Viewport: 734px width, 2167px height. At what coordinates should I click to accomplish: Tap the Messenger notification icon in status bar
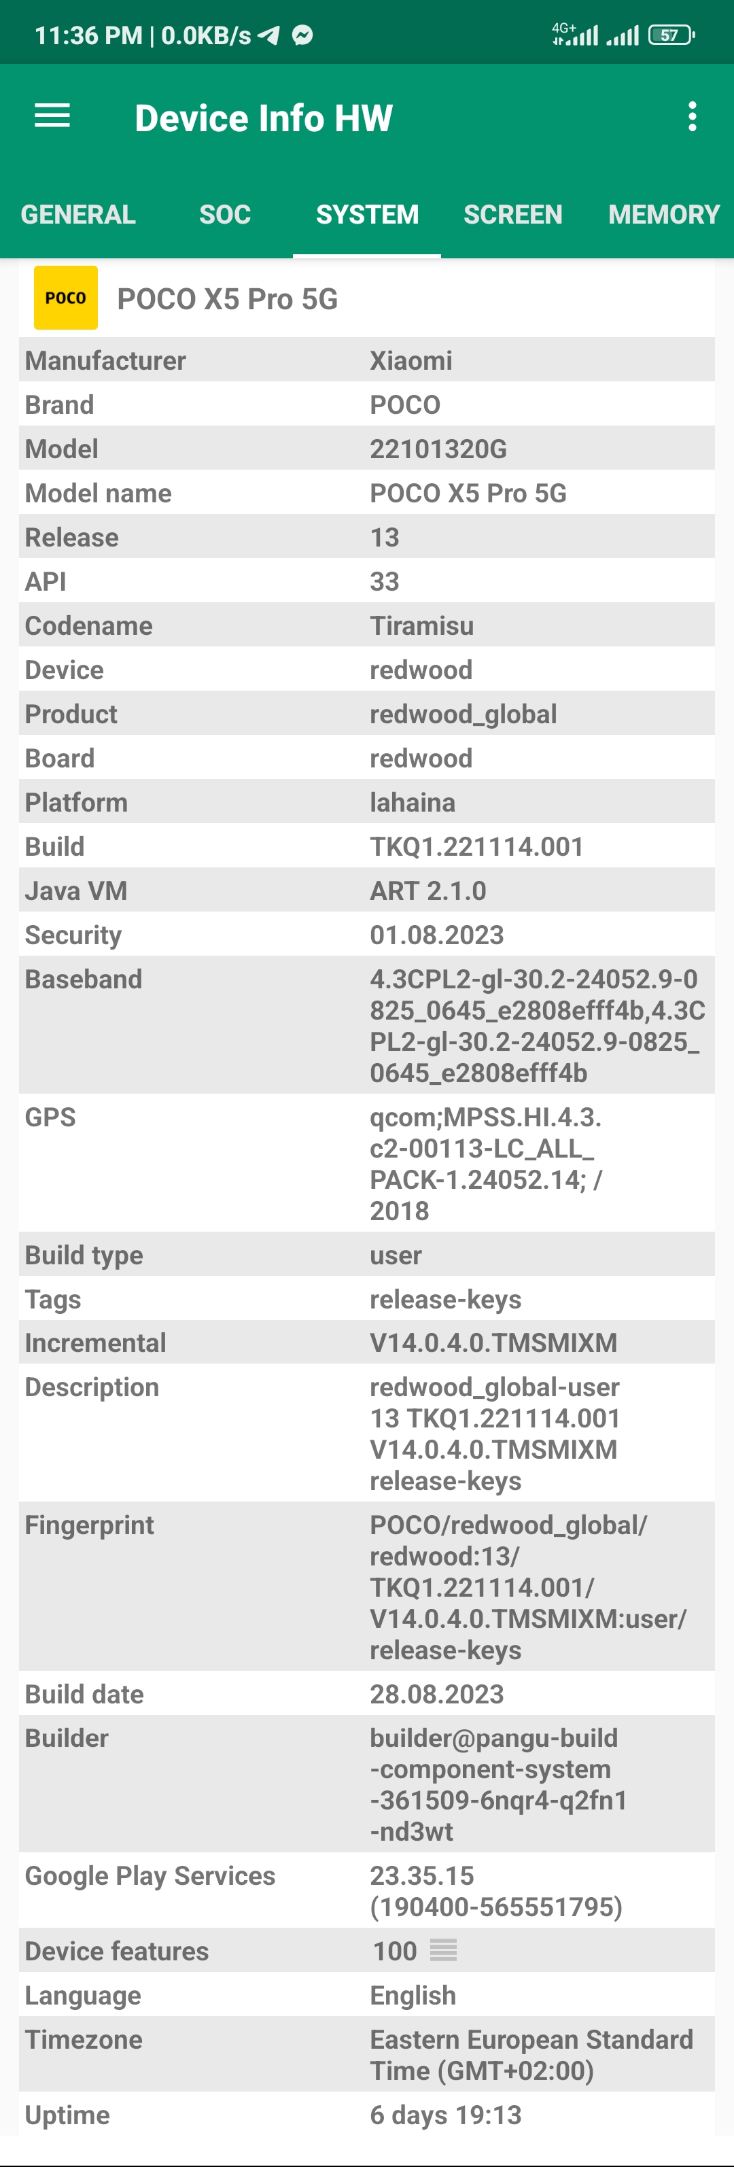[302, 35]
